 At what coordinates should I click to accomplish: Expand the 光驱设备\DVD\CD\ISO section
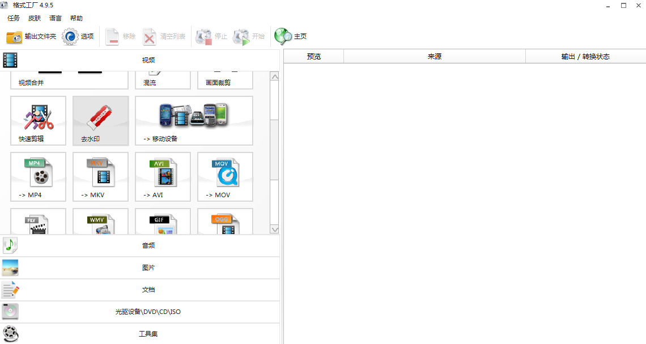click(x=147, y=312)
